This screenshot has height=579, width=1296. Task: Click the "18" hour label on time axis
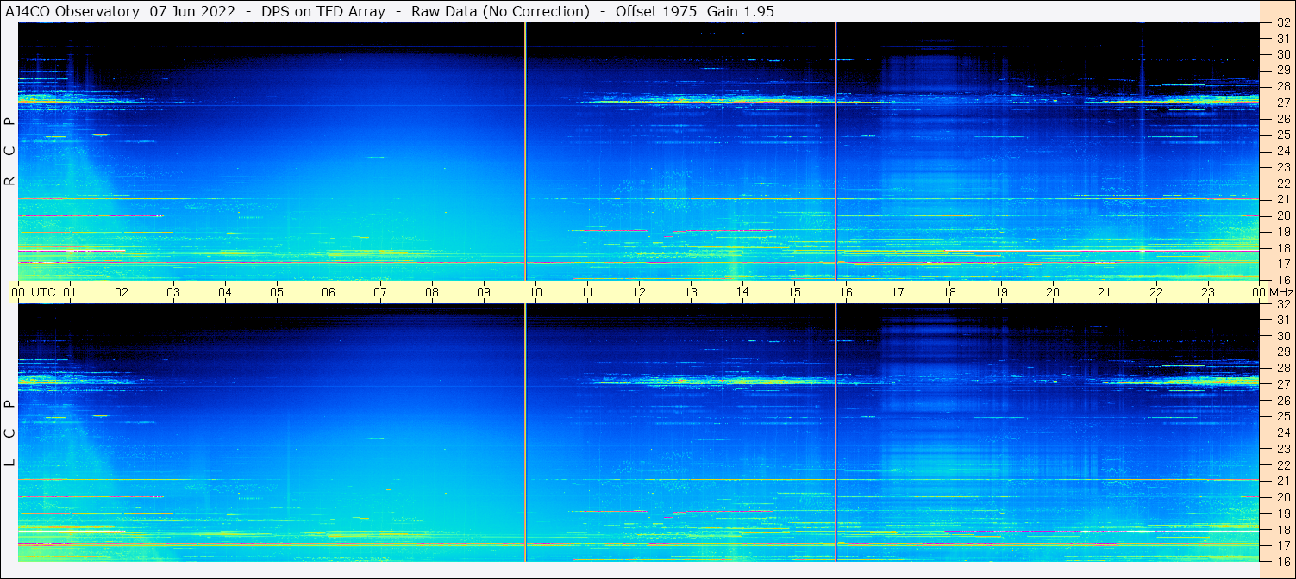pos(949,292)
